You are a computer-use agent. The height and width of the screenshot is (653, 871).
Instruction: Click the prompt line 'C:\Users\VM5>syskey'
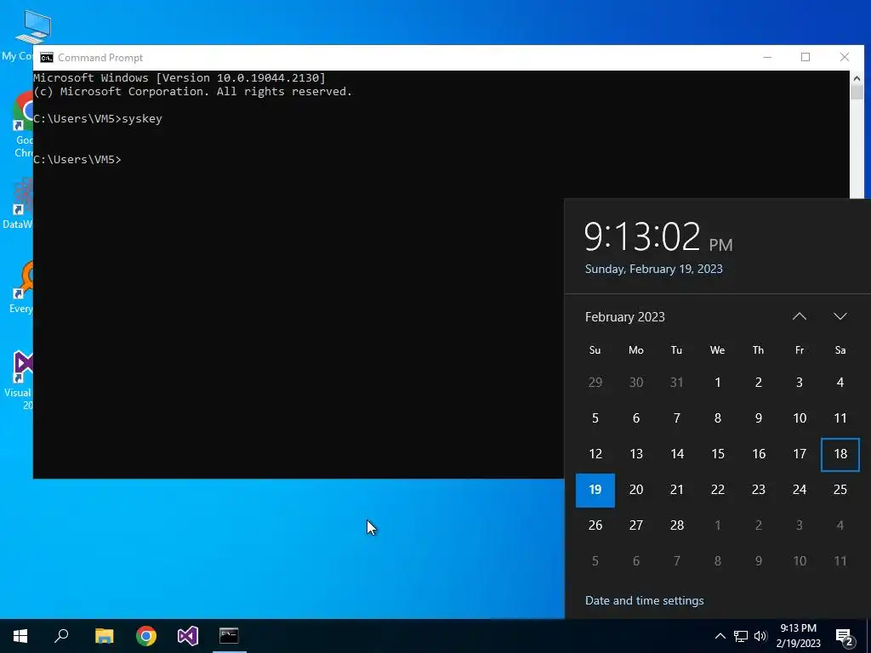pos(98,119)
